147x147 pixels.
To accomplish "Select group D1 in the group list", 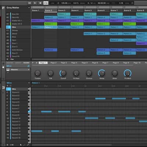I will [x=18, y=24].
